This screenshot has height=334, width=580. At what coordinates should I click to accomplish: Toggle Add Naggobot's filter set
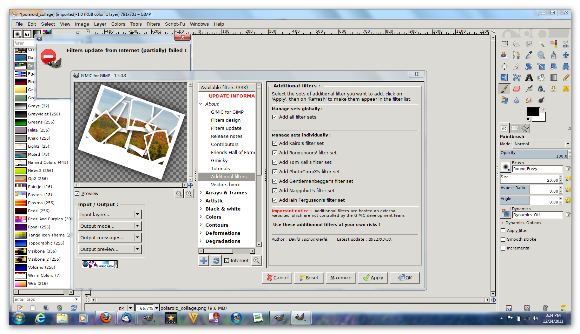(x=275, y=191)
